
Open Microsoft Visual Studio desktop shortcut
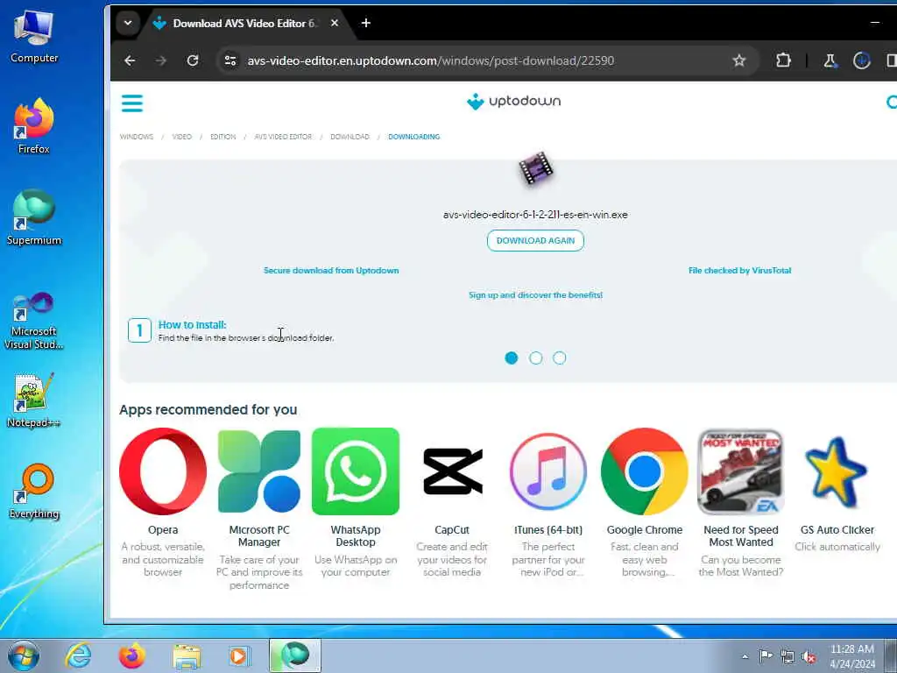coord(34,321)
